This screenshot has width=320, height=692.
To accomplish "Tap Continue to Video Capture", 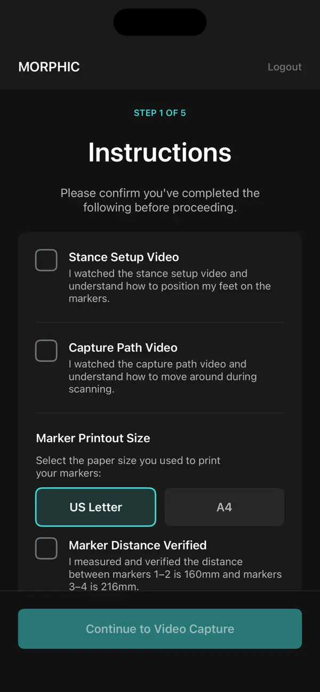I will pos(160,629).
